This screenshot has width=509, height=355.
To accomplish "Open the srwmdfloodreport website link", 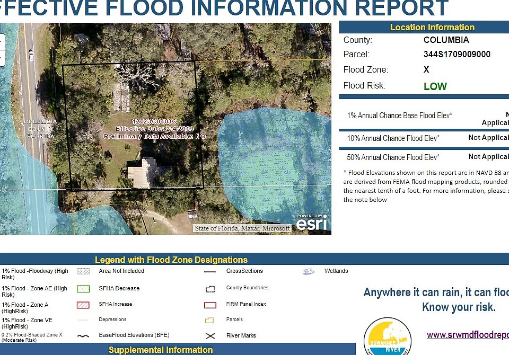I will click(x=467, y=335).
